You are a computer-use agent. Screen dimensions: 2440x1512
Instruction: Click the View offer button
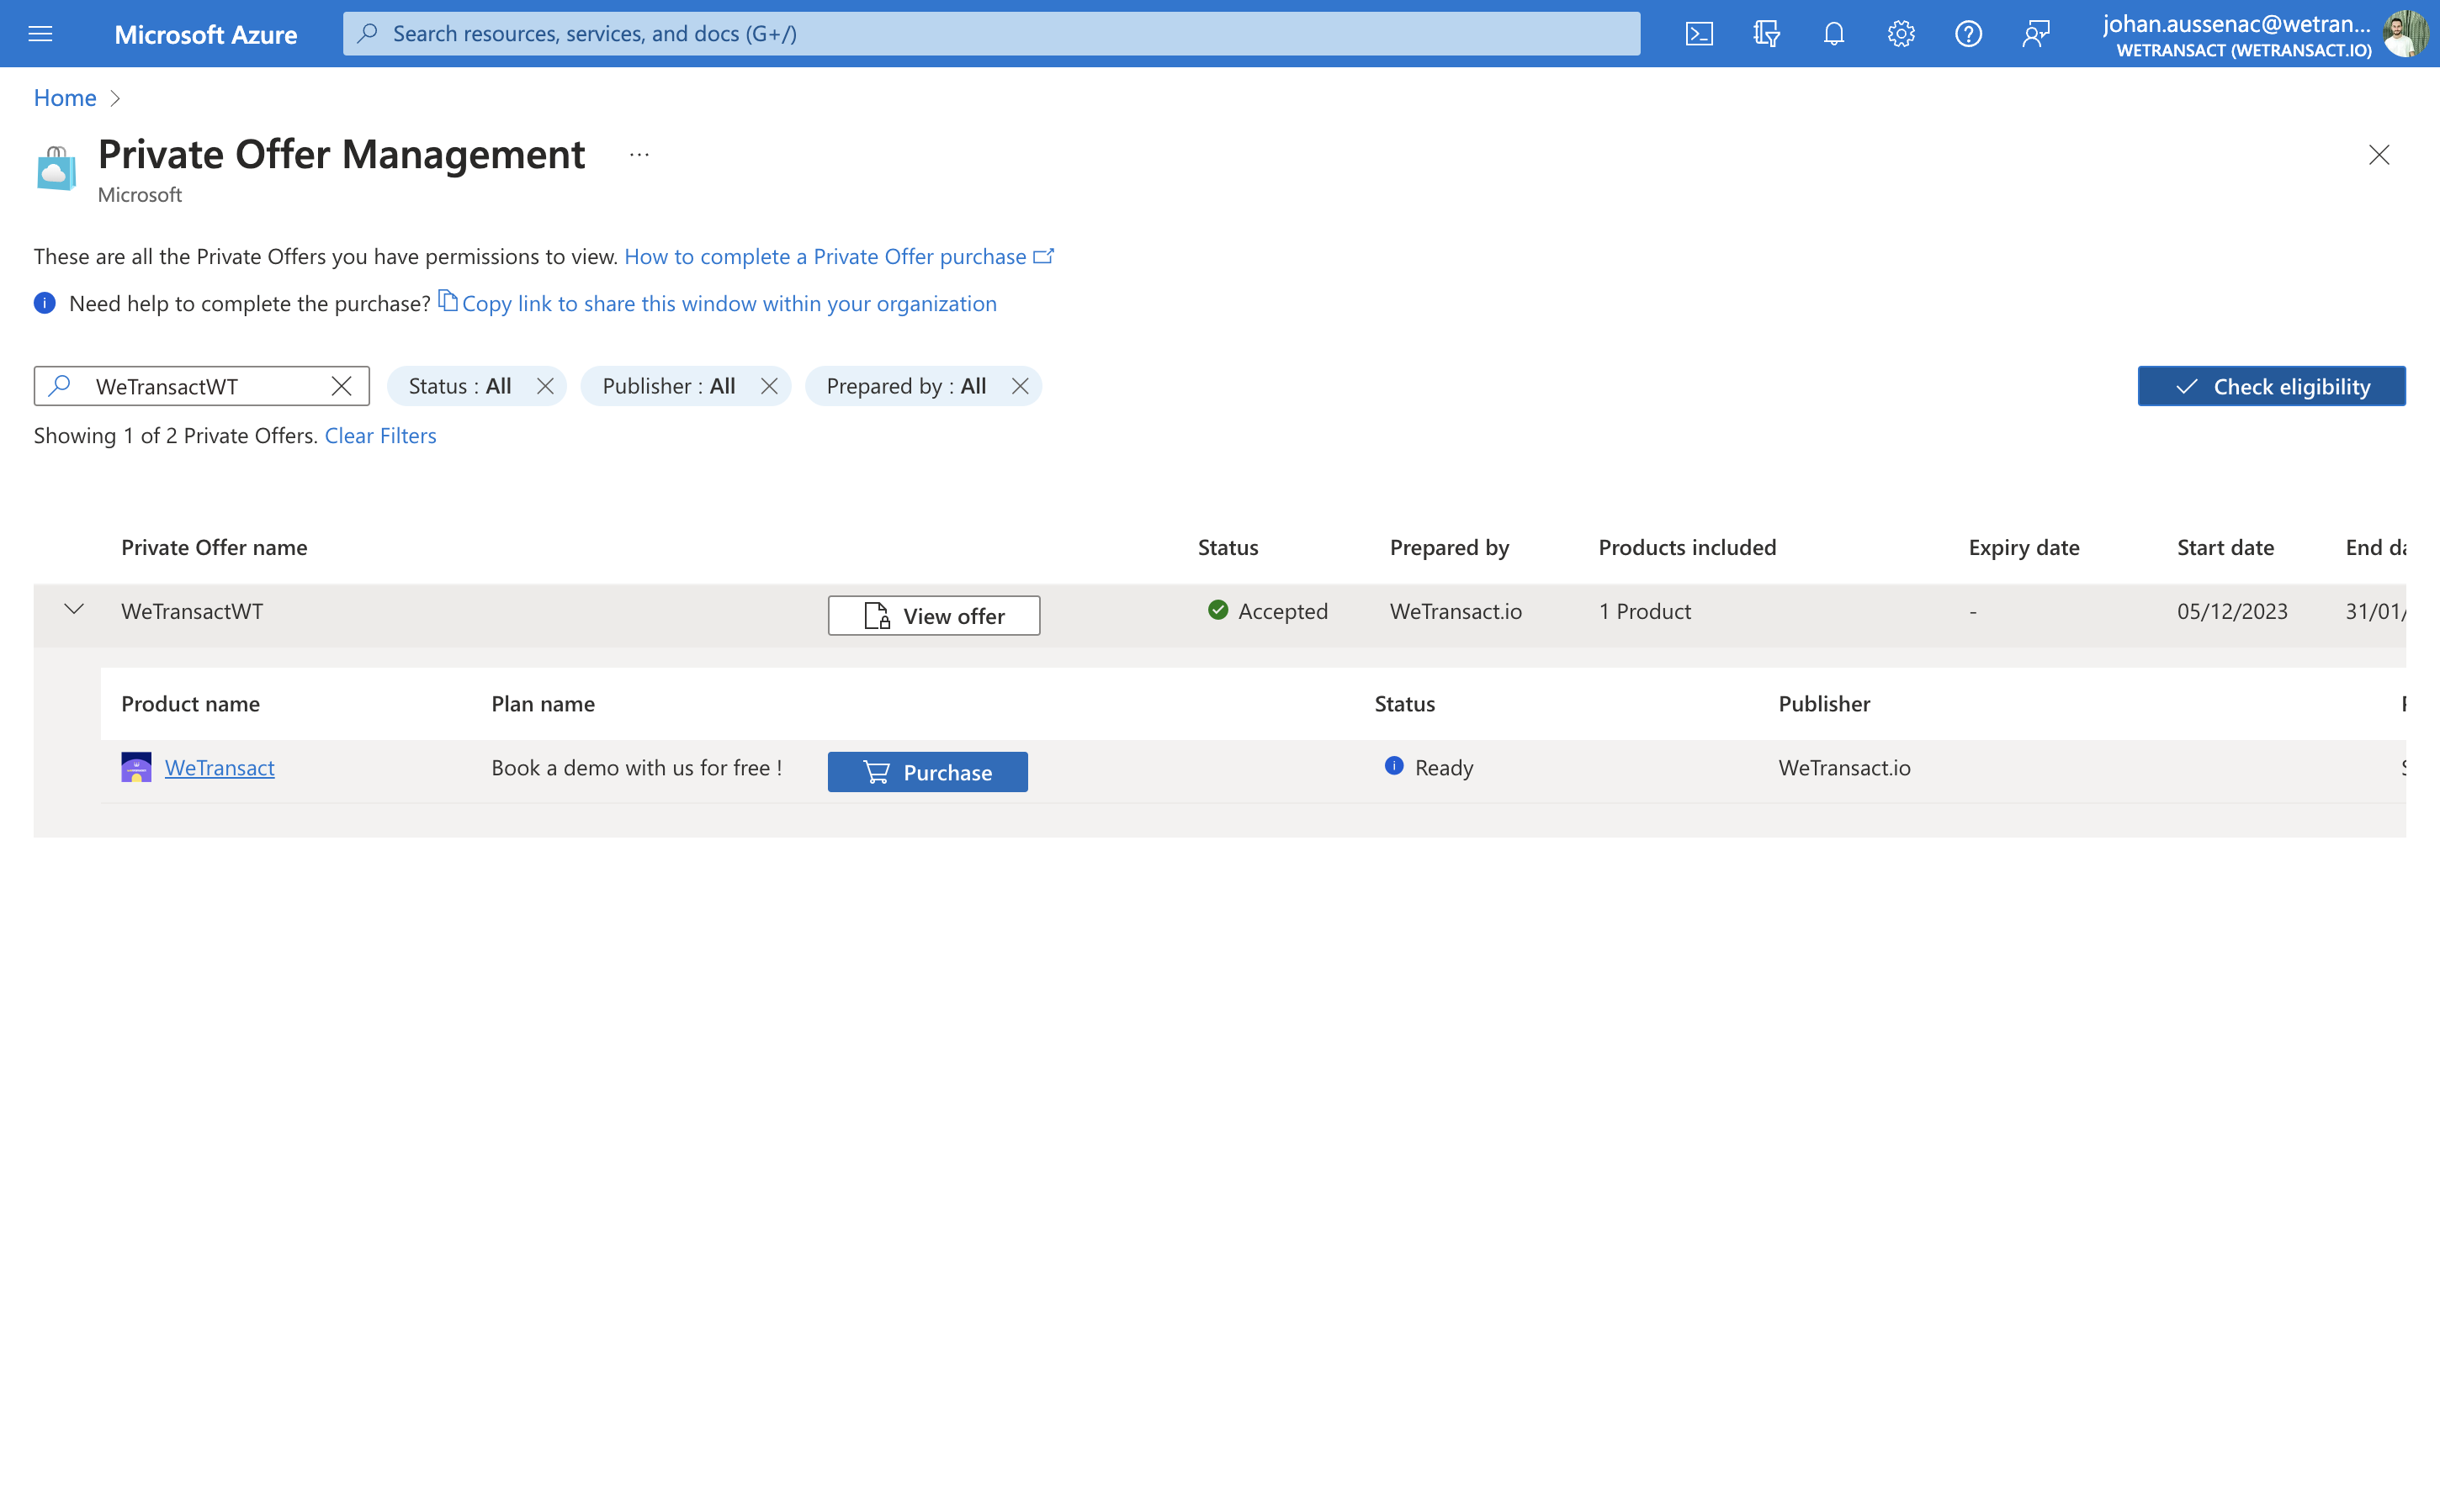(x=933, y=616)
